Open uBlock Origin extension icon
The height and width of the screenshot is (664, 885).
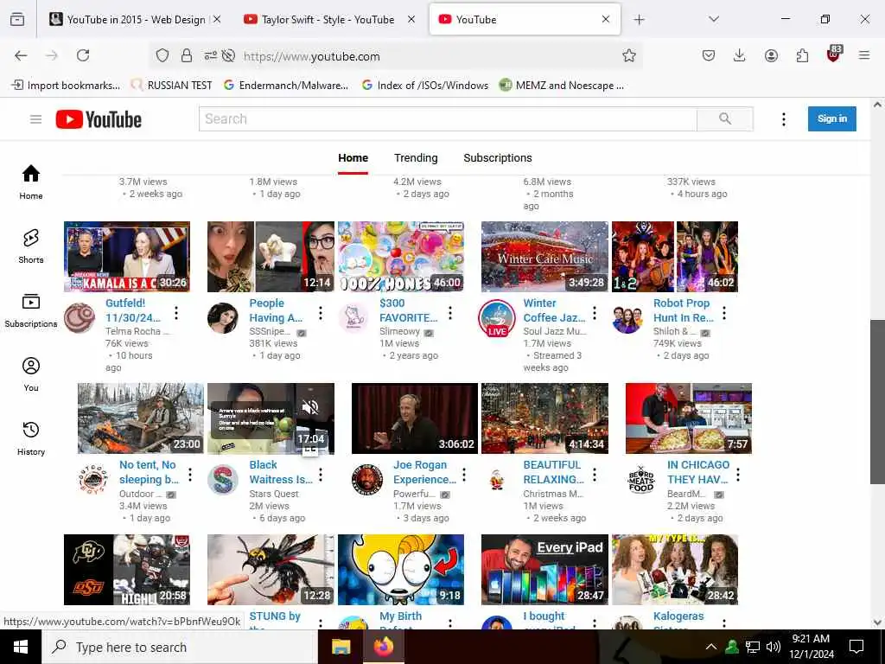tap(834, 54)
